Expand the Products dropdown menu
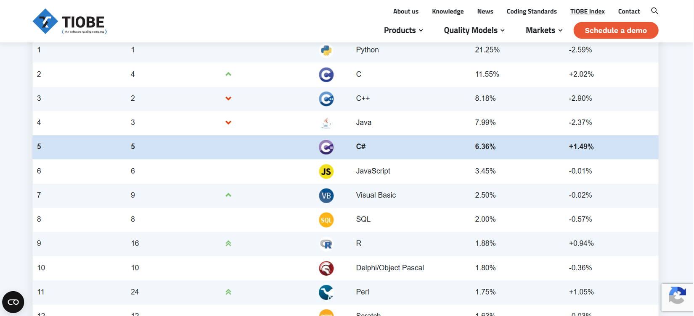This screenshot has width=694, height=316. click(x=403, y=30)
